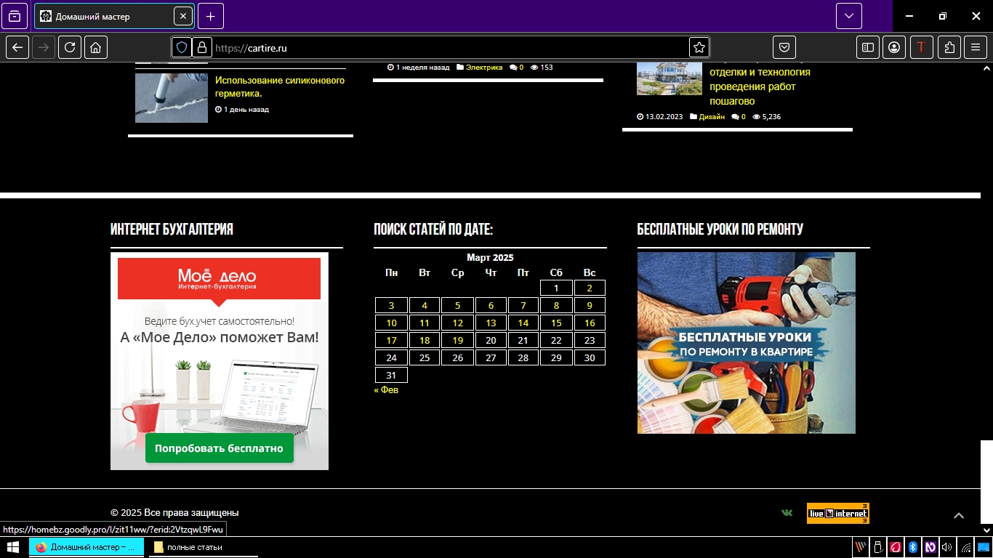Image resolution: width=993 pixels, height=558 pixels.
Task: Jump to top with the up arrow
Action: click(959, 515)
